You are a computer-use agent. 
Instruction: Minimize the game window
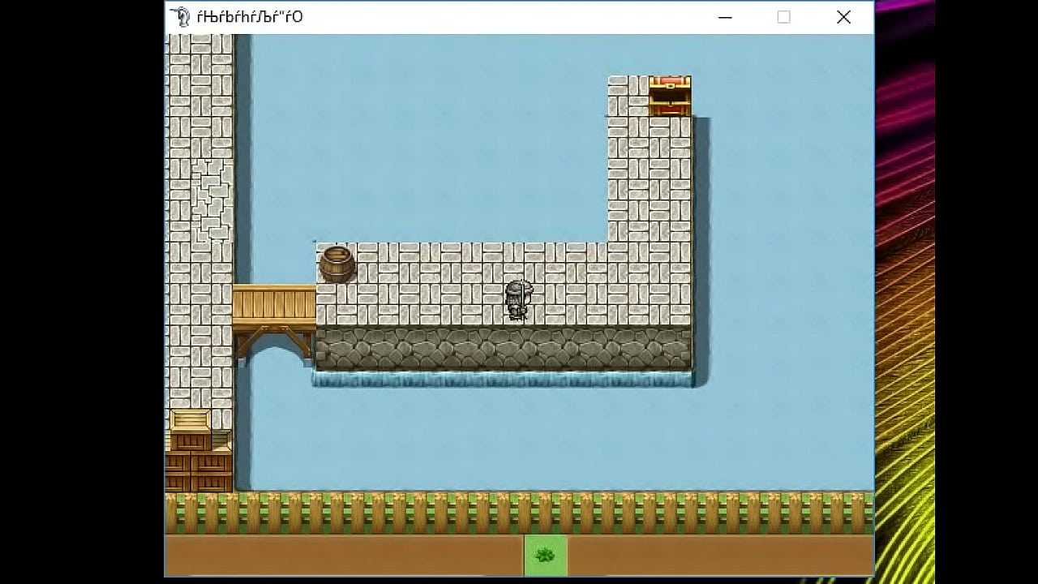pos(724,17)
